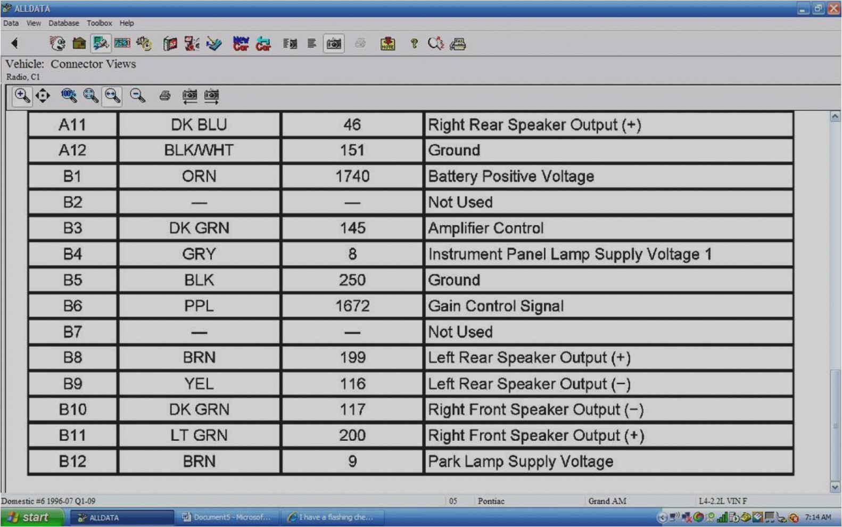Toggle the zoom in magnifier tool
This screenshot has width=842, height=527.
pos(22,96)
